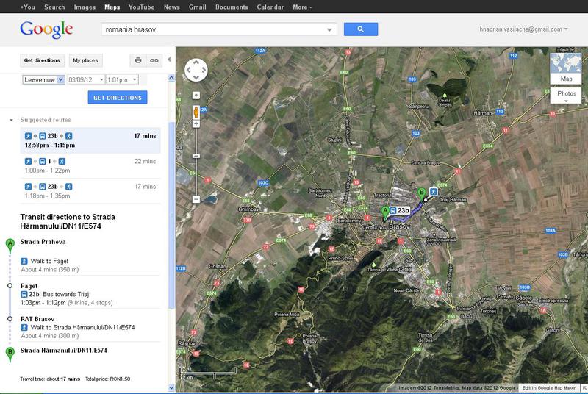Click the walking icon near marker B on map
Screen dimensions: 588x394
(x=434, y=192)
